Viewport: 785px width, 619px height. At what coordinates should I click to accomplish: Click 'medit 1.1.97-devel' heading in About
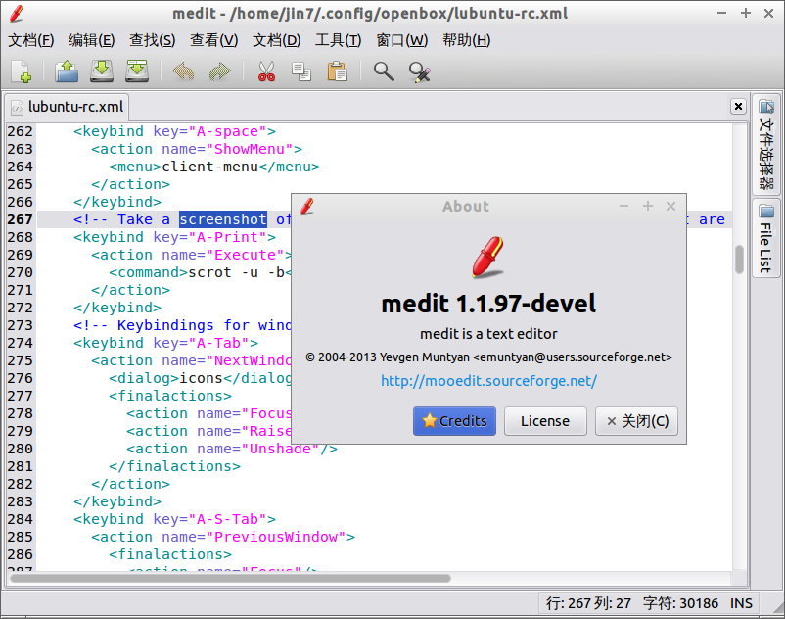pyautogui.click(x=488, y=304)
